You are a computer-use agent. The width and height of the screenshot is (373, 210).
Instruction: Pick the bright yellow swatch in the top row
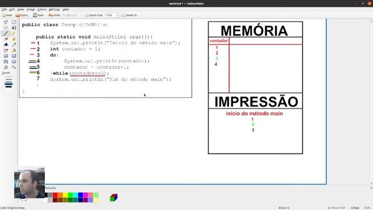pos(65,195)
